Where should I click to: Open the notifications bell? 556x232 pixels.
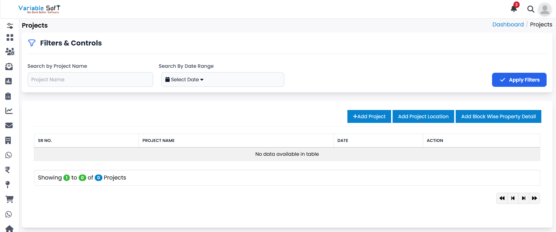click(x=513, y=9)
